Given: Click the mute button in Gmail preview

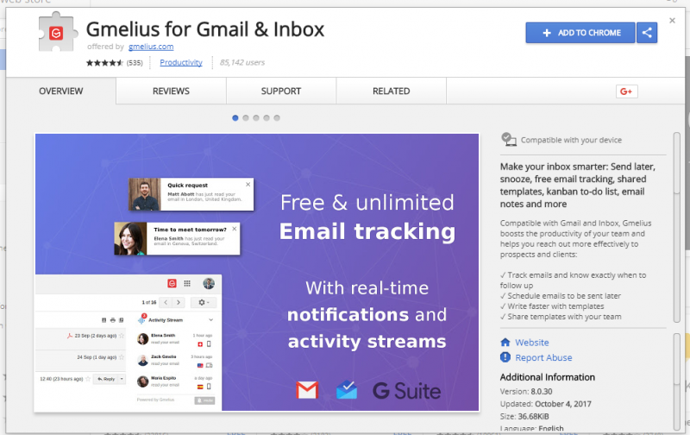Looking at the screenshot, I should tap(204, 400).
